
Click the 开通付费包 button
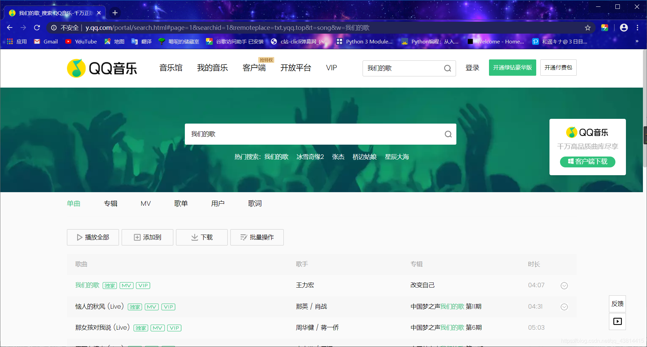tap(558, 68)
